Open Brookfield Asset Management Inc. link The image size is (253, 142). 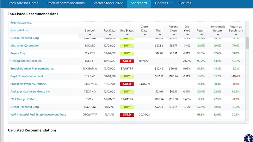coord(32,68)
